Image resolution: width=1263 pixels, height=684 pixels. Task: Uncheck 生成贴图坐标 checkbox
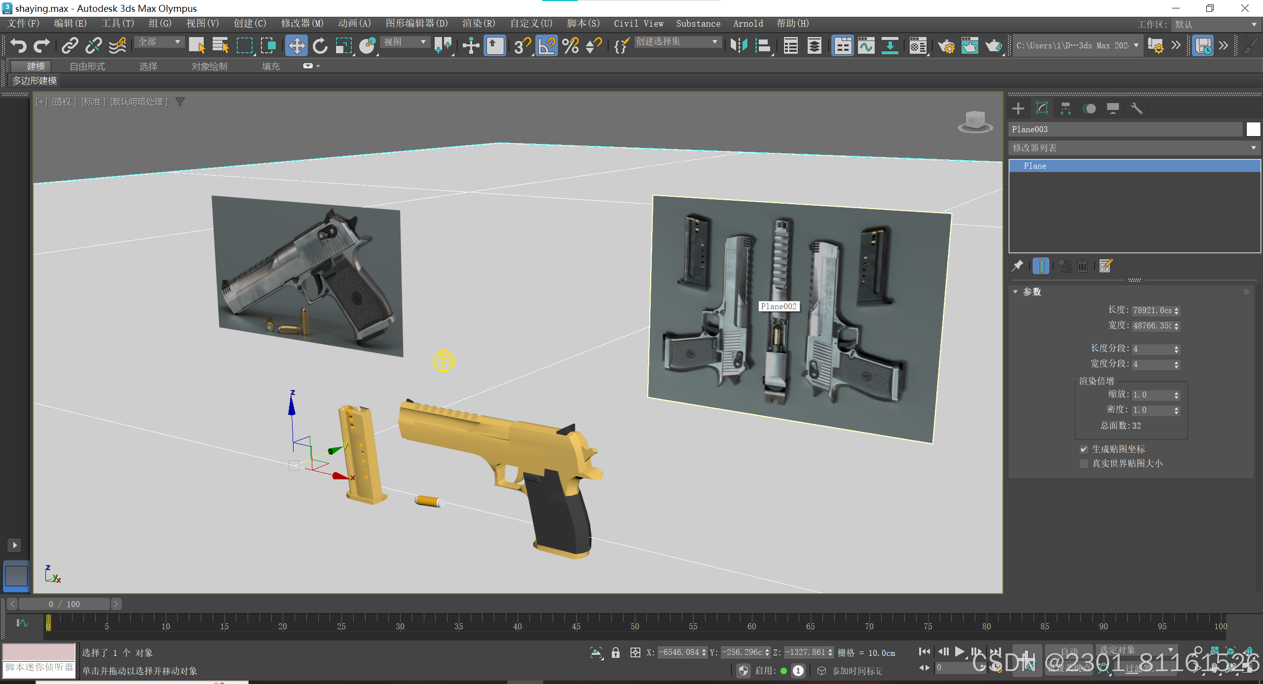click(1084, 449)
